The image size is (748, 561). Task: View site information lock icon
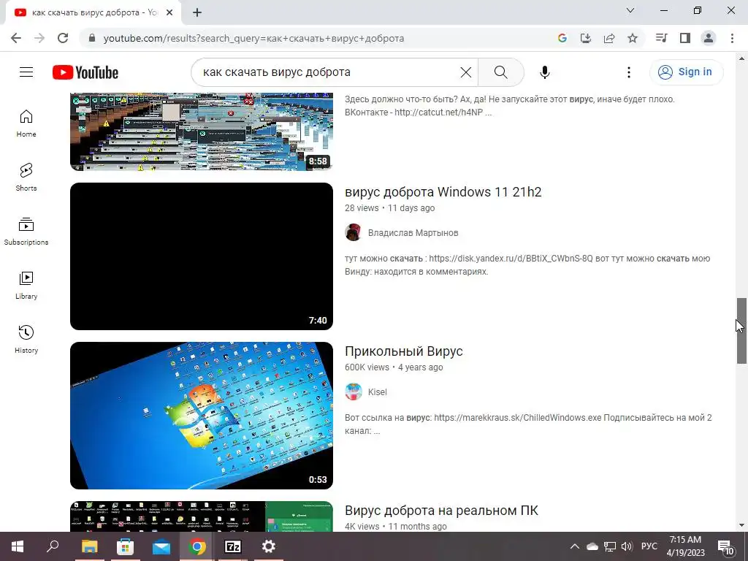click(92, 38)
